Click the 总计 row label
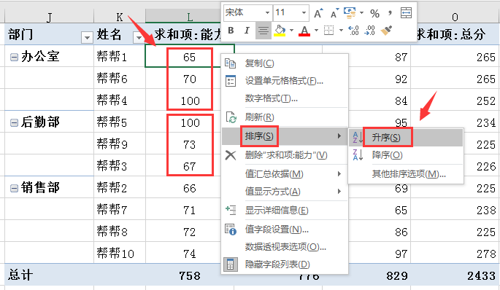The height and width of the screenshot is (290, 500). click(x=20, y=275)
